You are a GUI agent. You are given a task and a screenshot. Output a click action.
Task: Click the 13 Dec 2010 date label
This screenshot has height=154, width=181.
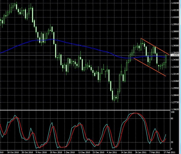84,152
